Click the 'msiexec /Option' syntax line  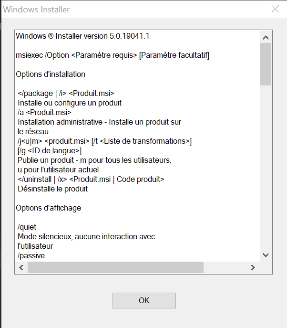(x=113, y=55)
